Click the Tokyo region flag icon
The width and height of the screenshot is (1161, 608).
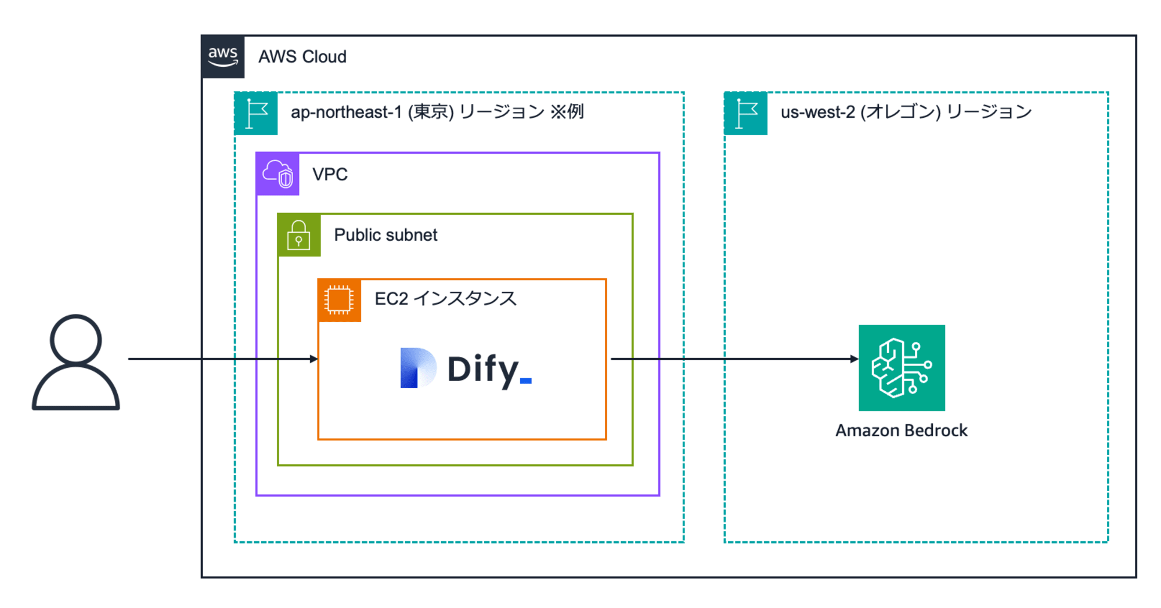(256, 113)
